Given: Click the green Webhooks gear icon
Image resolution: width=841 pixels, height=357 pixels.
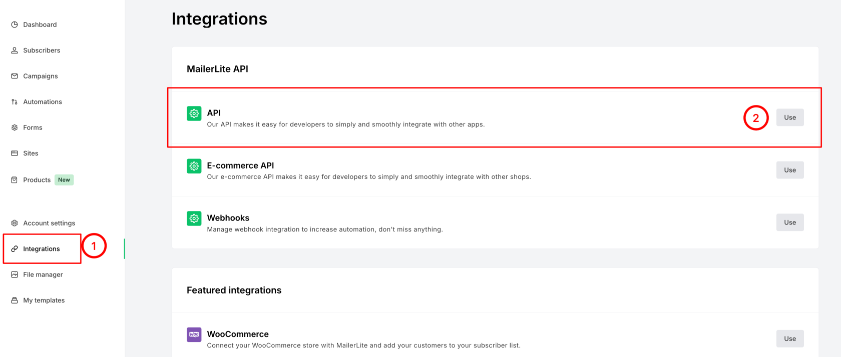Looking at the screenshot, I should (x=194, y=218).
